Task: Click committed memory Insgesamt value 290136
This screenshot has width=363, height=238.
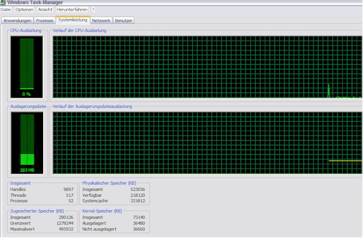Action: (x=66, y=218)
